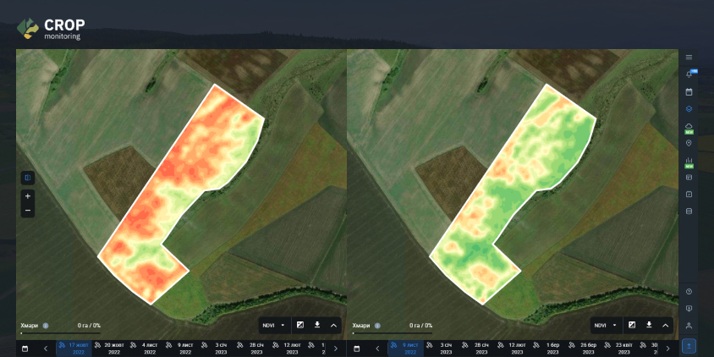Select 28 січ 2023 on right timeline
Viewport: 714px width, 357px height.
coord(477,349)
